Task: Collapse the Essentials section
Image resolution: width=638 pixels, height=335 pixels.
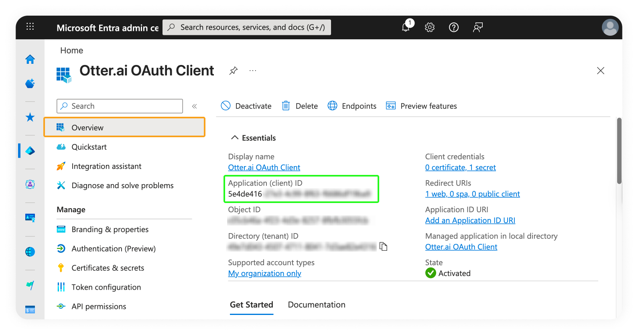Action: [235, 138]
